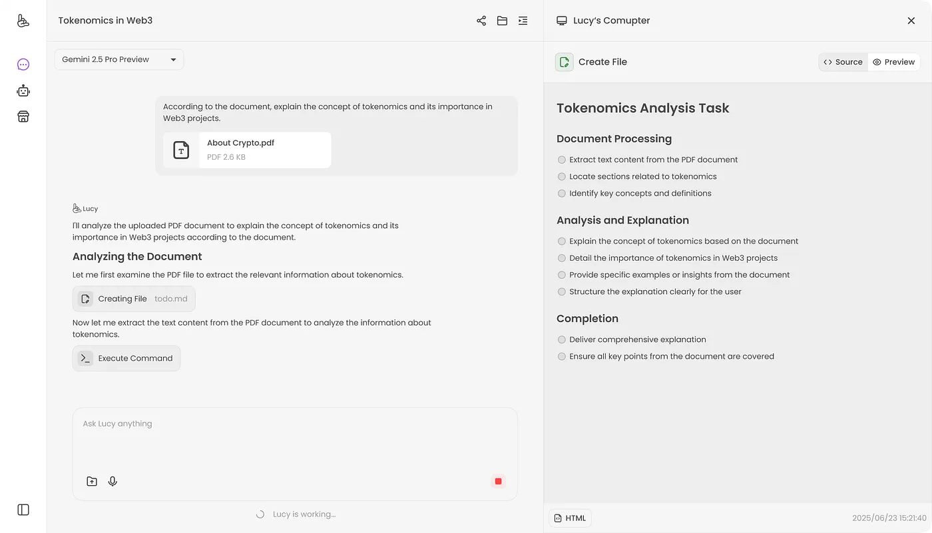
Task: Click the 'Document Processing' section heading
Action: tap(614, 138)
